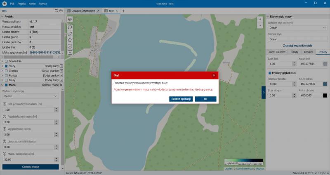Zoom in on the map

(260, 19)
